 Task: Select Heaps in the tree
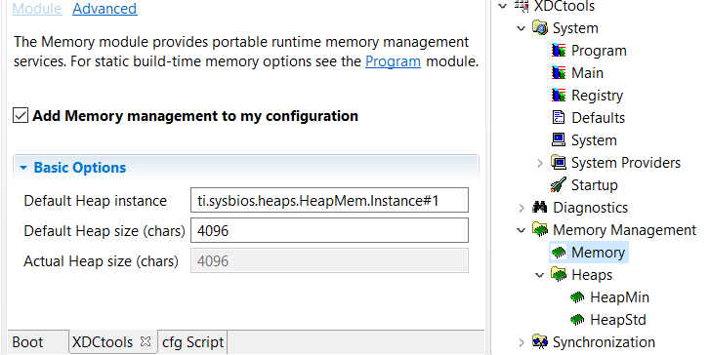(x=592, y=275)
